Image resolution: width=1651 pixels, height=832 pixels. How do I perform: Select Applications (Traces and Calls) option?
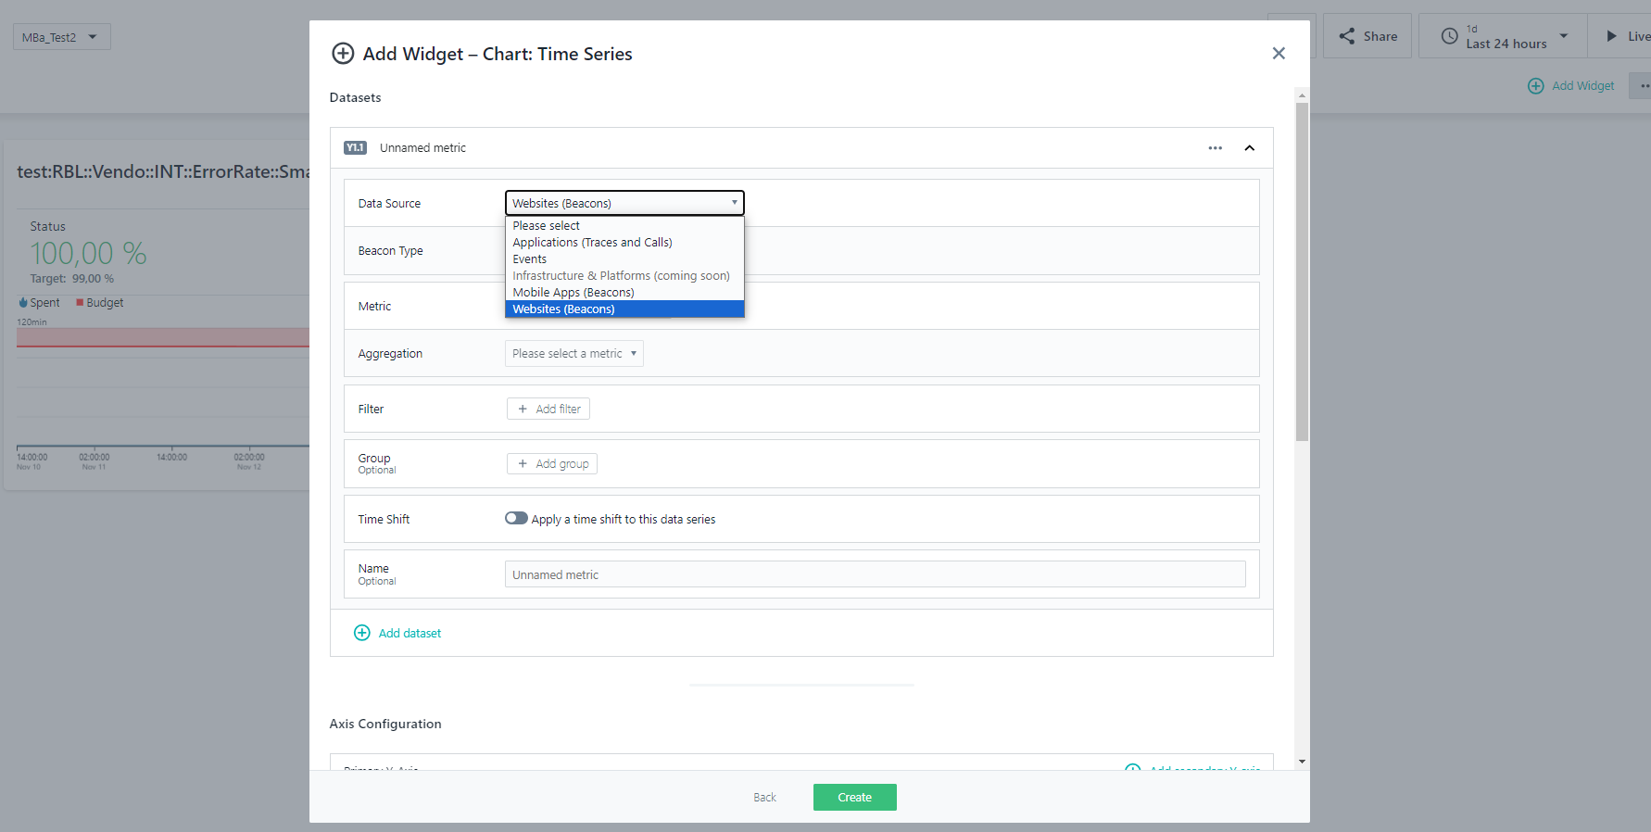tap(592, 243)
